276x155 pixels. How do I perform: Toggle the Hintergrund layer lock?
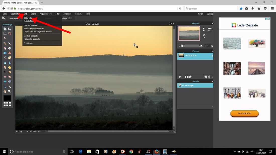212,56
